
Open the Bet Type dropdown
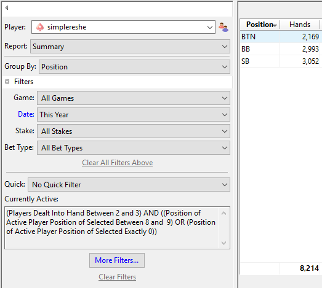pos(134,148)
